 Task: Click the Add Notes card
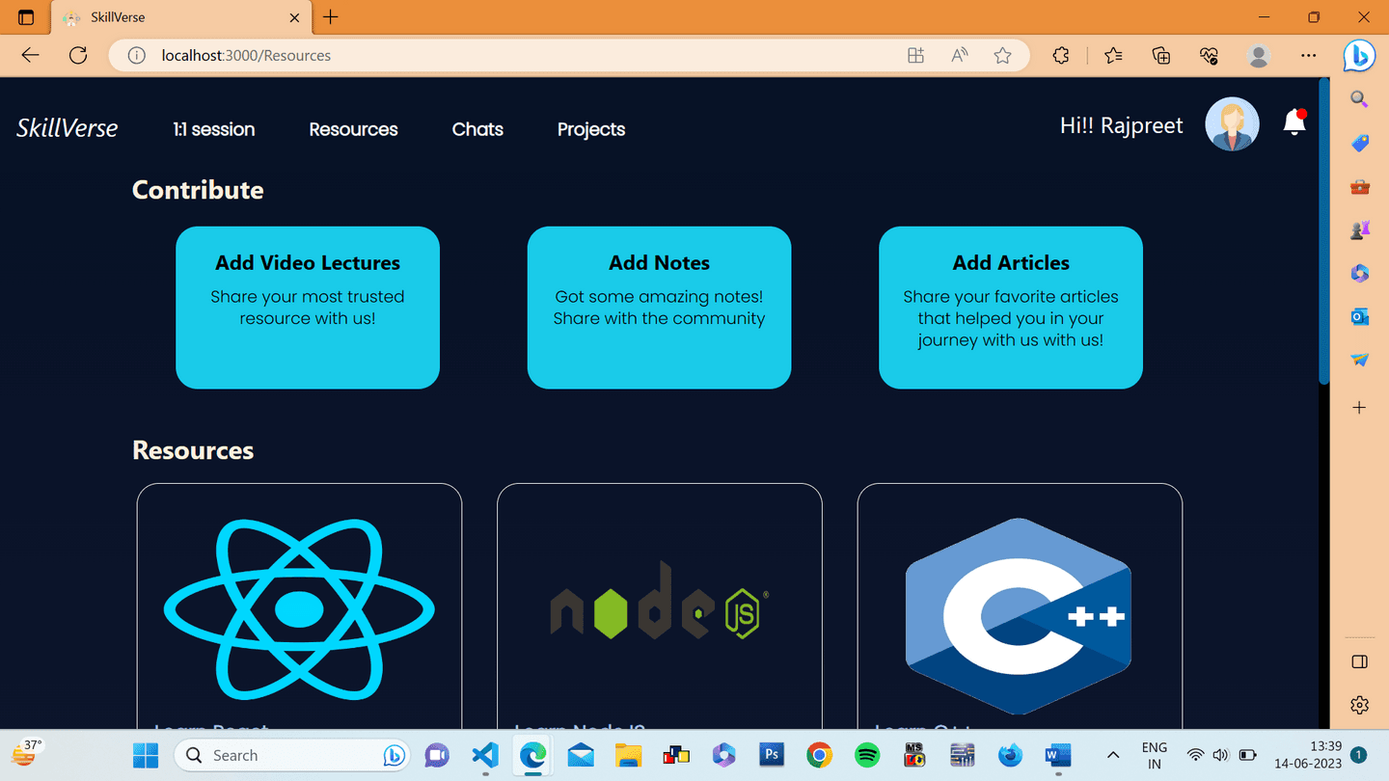[659, 308]
